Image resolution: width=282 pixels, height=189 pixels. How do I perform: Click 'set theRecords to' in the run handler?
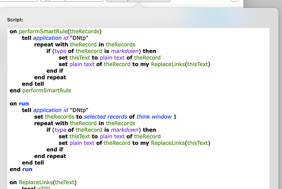(58, 117)
